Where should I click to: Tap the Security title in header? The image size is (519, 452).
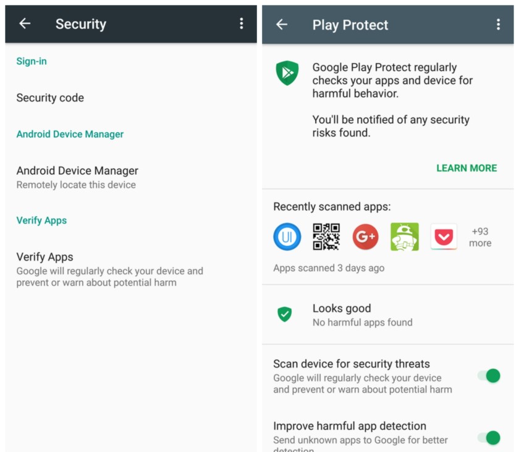pyautogui.click(x=81, y=24)
